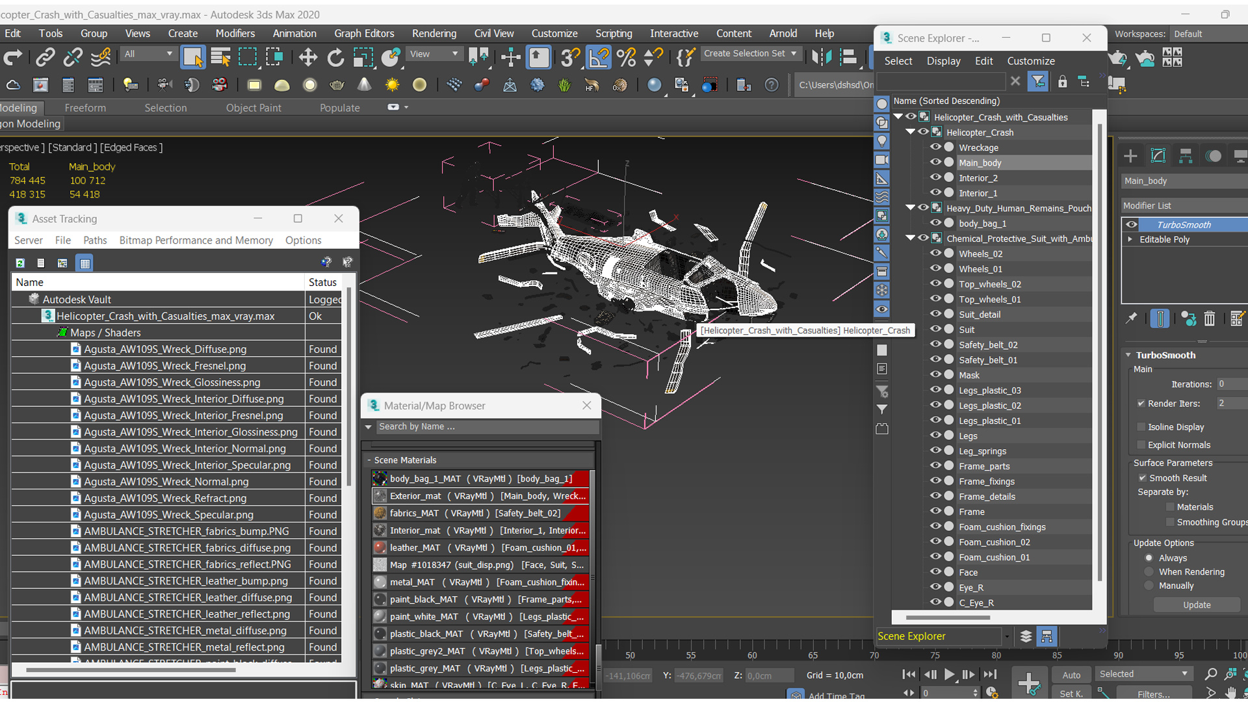The width and height of the screenshot is (1248, 702).
Task: Click Exterior_mat material sample swatch
Action: click(x=380, y=496)
